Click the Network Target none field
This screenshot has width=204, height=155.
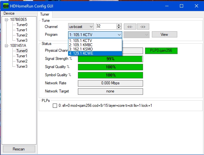[110, 92]
